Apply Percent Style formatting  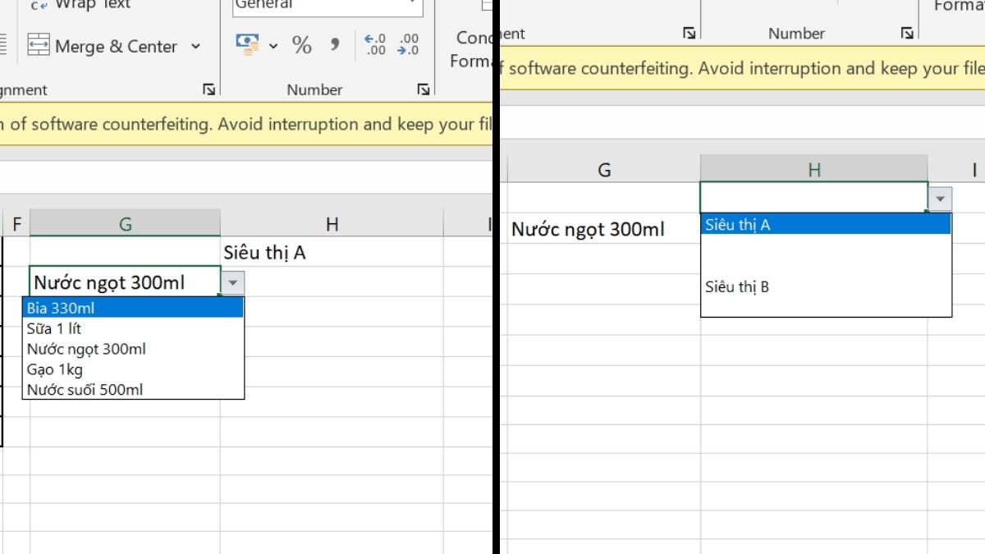301,44
